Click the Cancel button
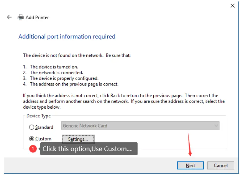The height and width of the screenshot is (176, 242). (221, 165)
